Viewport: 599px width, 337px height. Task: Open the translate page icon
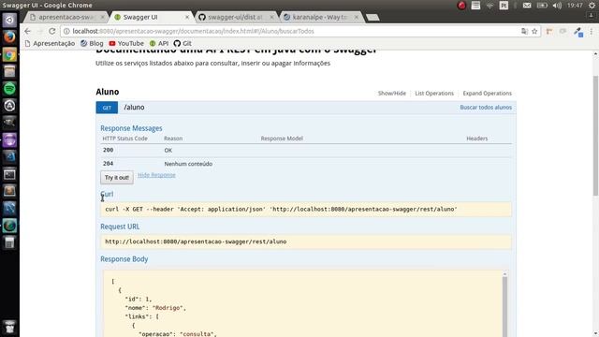pos(524,31)
